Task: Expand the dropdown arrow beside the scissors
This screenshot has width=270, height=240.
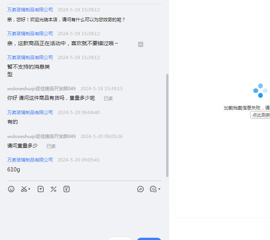Action: click(30, 189)
